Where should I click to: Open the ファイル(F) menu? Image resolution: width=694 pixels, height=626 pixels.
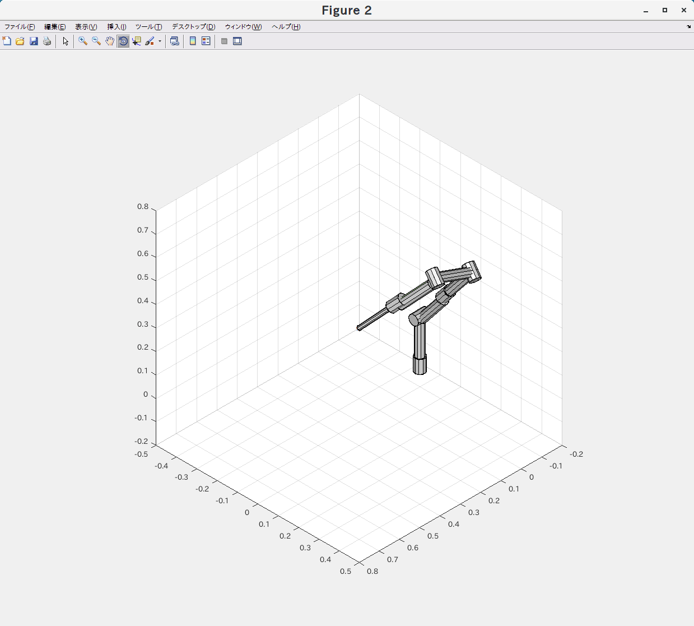tap(20, 26)
